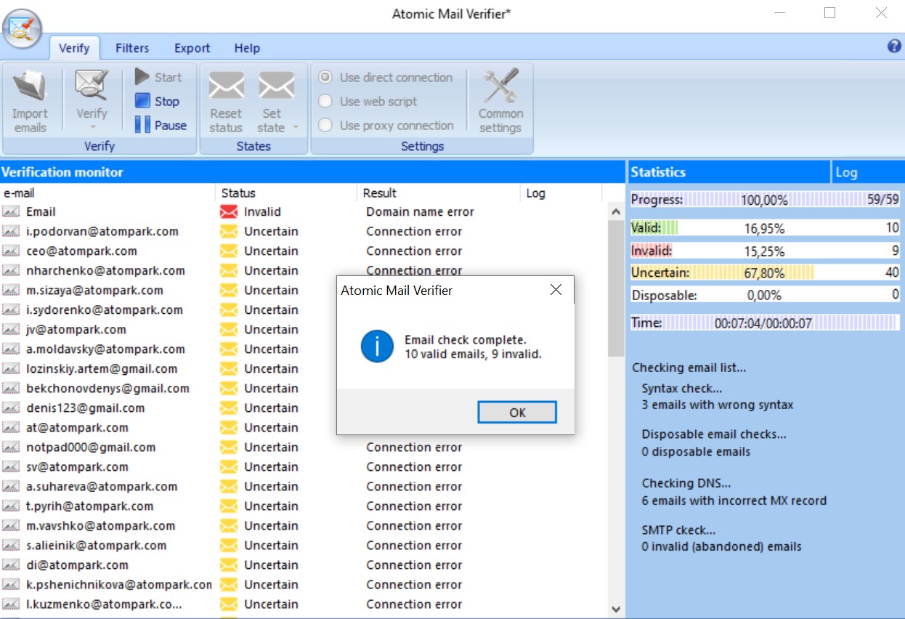This screenshot has height=619, width=905.
Task: Switch to the Log panel
Action: (x=848, y=171)
